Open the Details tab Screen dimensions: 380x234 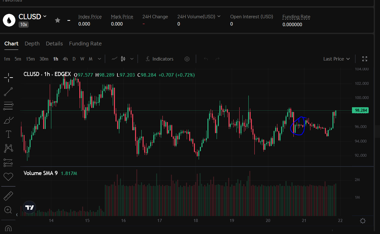coord(54,44)
